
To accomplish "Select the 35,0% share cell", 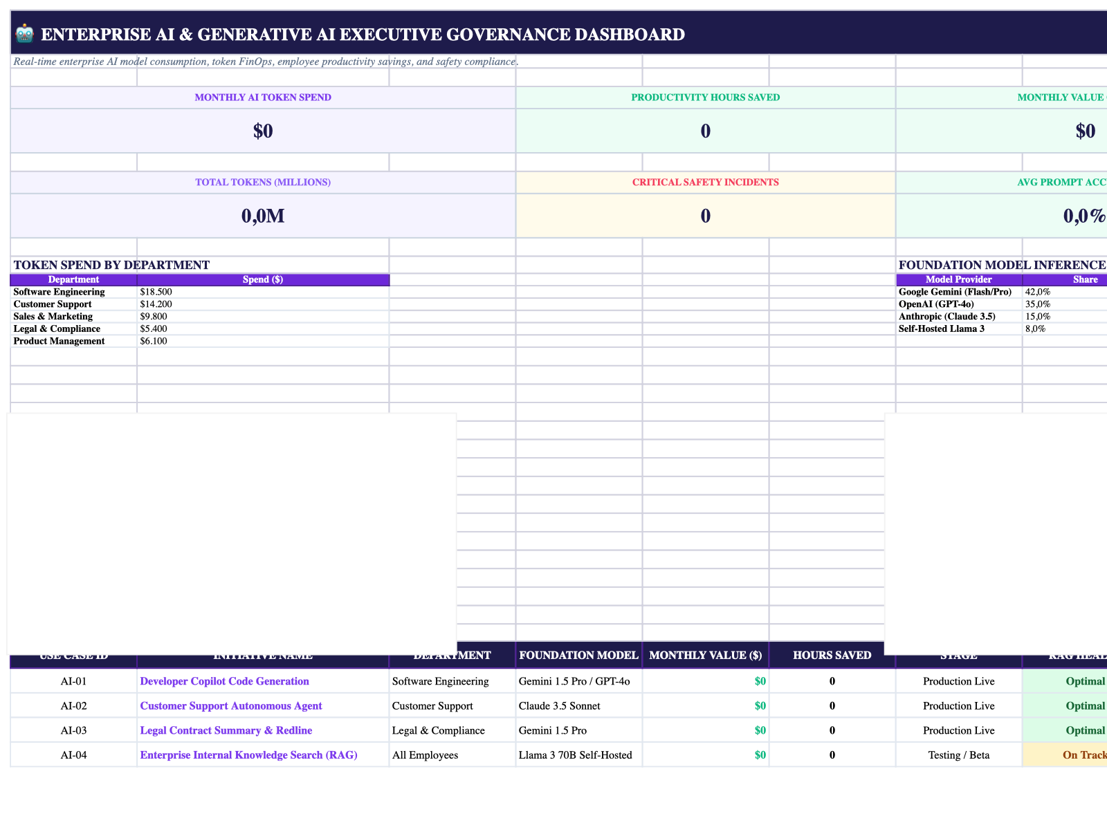I will point(1065,304).
